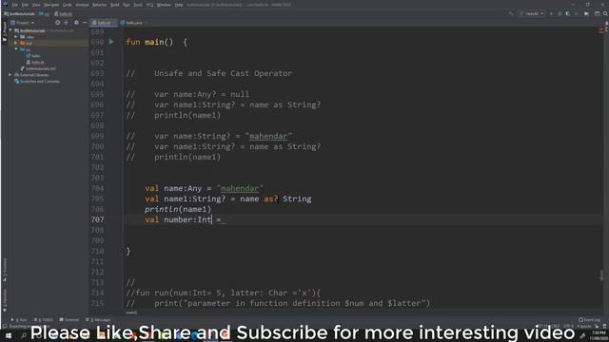Viewport: 609px width, 342px height.
Task: Click expand all icon in Project panel
Action: tap(67, 23)
